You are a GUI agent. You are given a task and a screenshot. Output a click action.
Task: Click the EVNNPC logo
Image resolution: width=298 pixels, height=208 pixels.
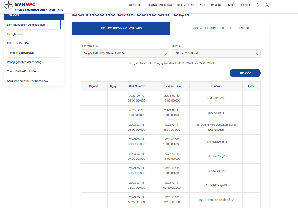tap(34, 5)
